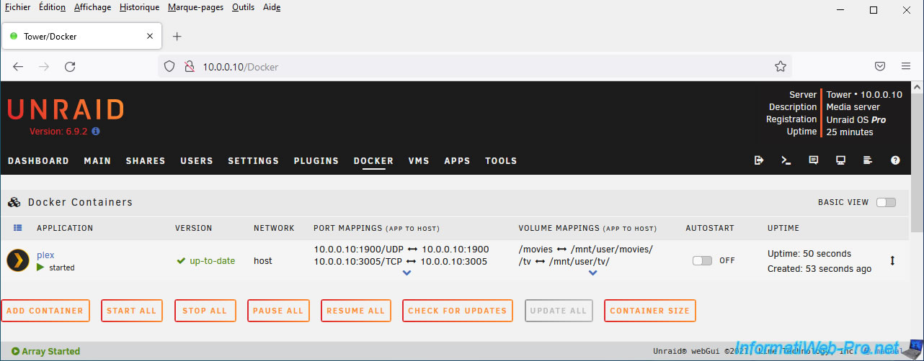Click version info icon beside 6.9.2
Viewport: 924px width, 361px height.
[96, 132]
